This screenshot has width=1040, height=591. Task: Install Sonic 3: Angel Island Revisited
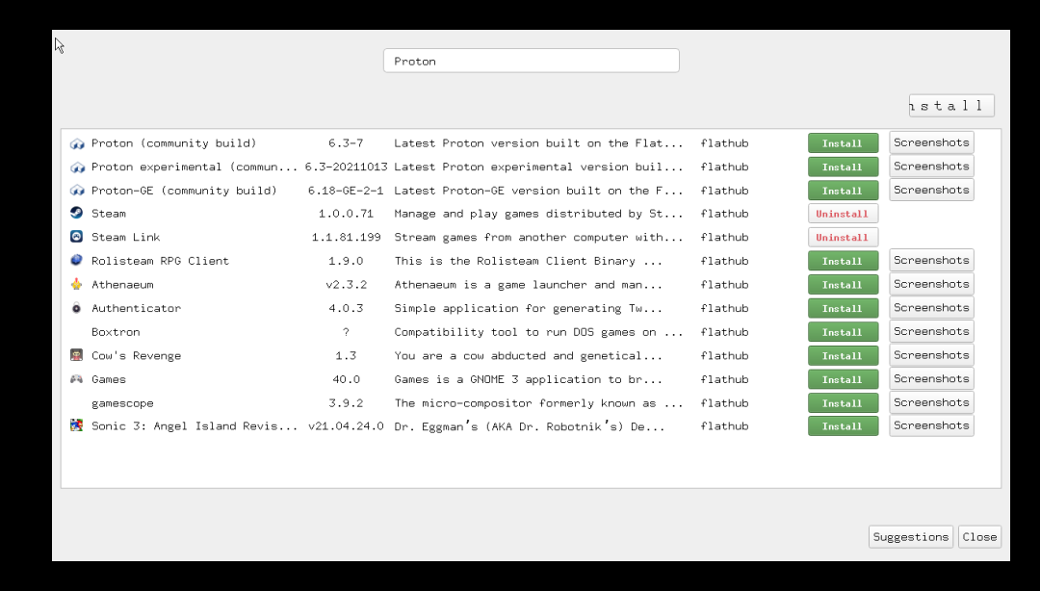(843, 425)
